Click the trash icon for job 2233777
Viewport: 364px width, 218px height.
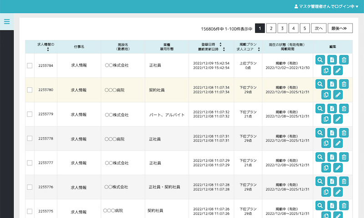point(344,157)
